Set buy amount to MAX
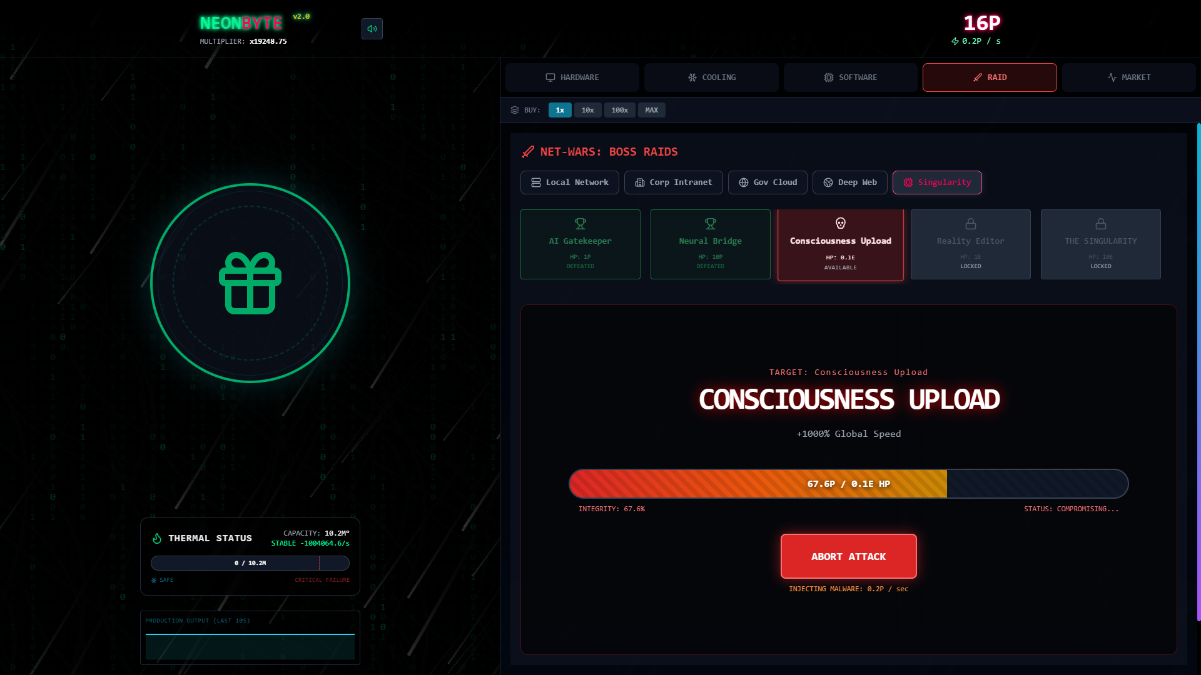This screenshot has width=1201, height=675. 652,110
